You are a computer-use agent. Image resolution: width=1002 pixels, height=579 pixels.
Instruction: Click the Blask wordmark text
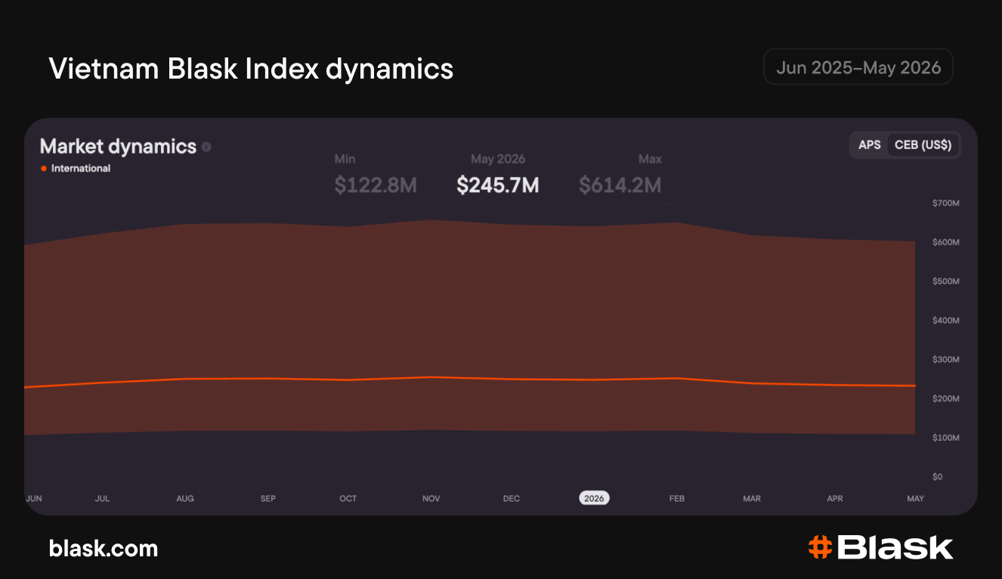tap(895, 547)
